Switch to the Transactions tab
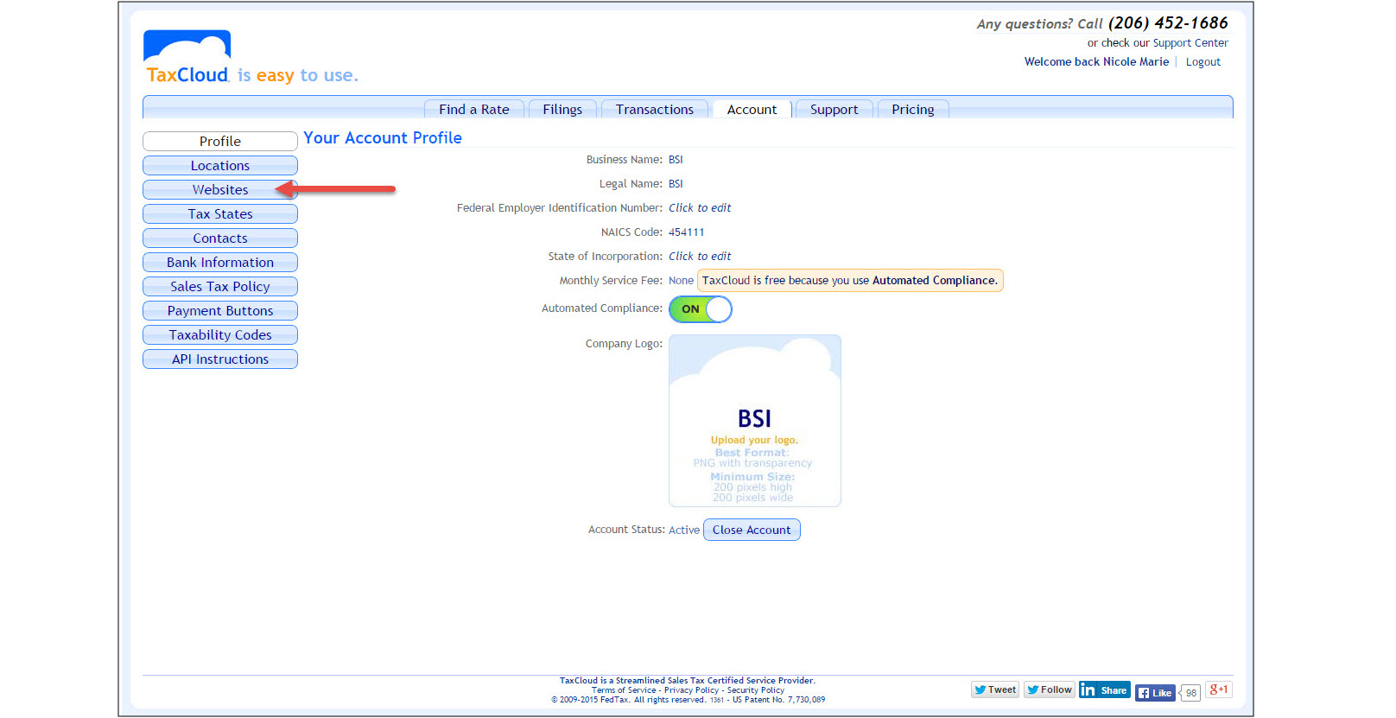The width and height of the screenshot is (1396, 718). (x=655, y=109)
